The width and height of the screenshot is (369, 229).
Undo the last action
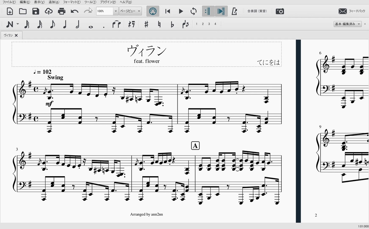click(x=75, y=11)
